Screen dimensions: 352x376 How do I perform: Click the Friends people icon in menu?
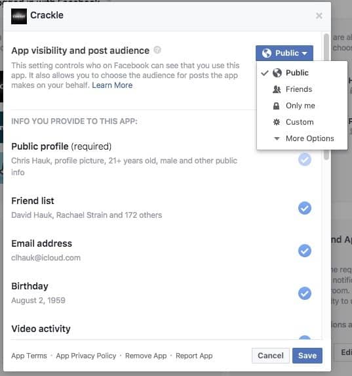[277, 89]
